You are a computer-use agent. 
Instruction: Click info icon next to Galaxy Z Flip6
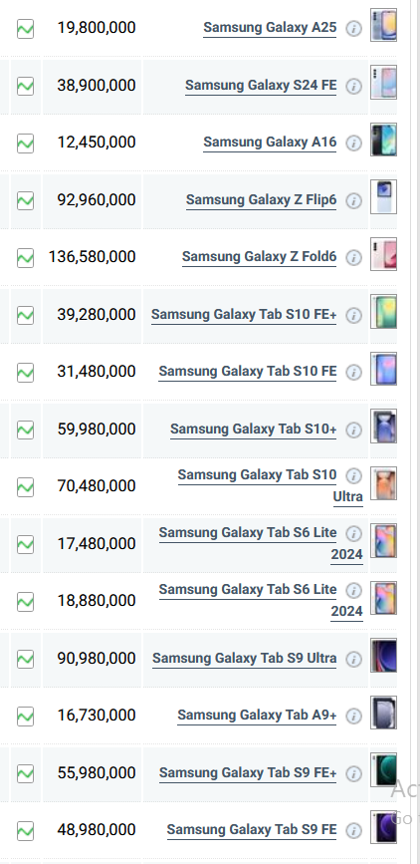point(354,200)
